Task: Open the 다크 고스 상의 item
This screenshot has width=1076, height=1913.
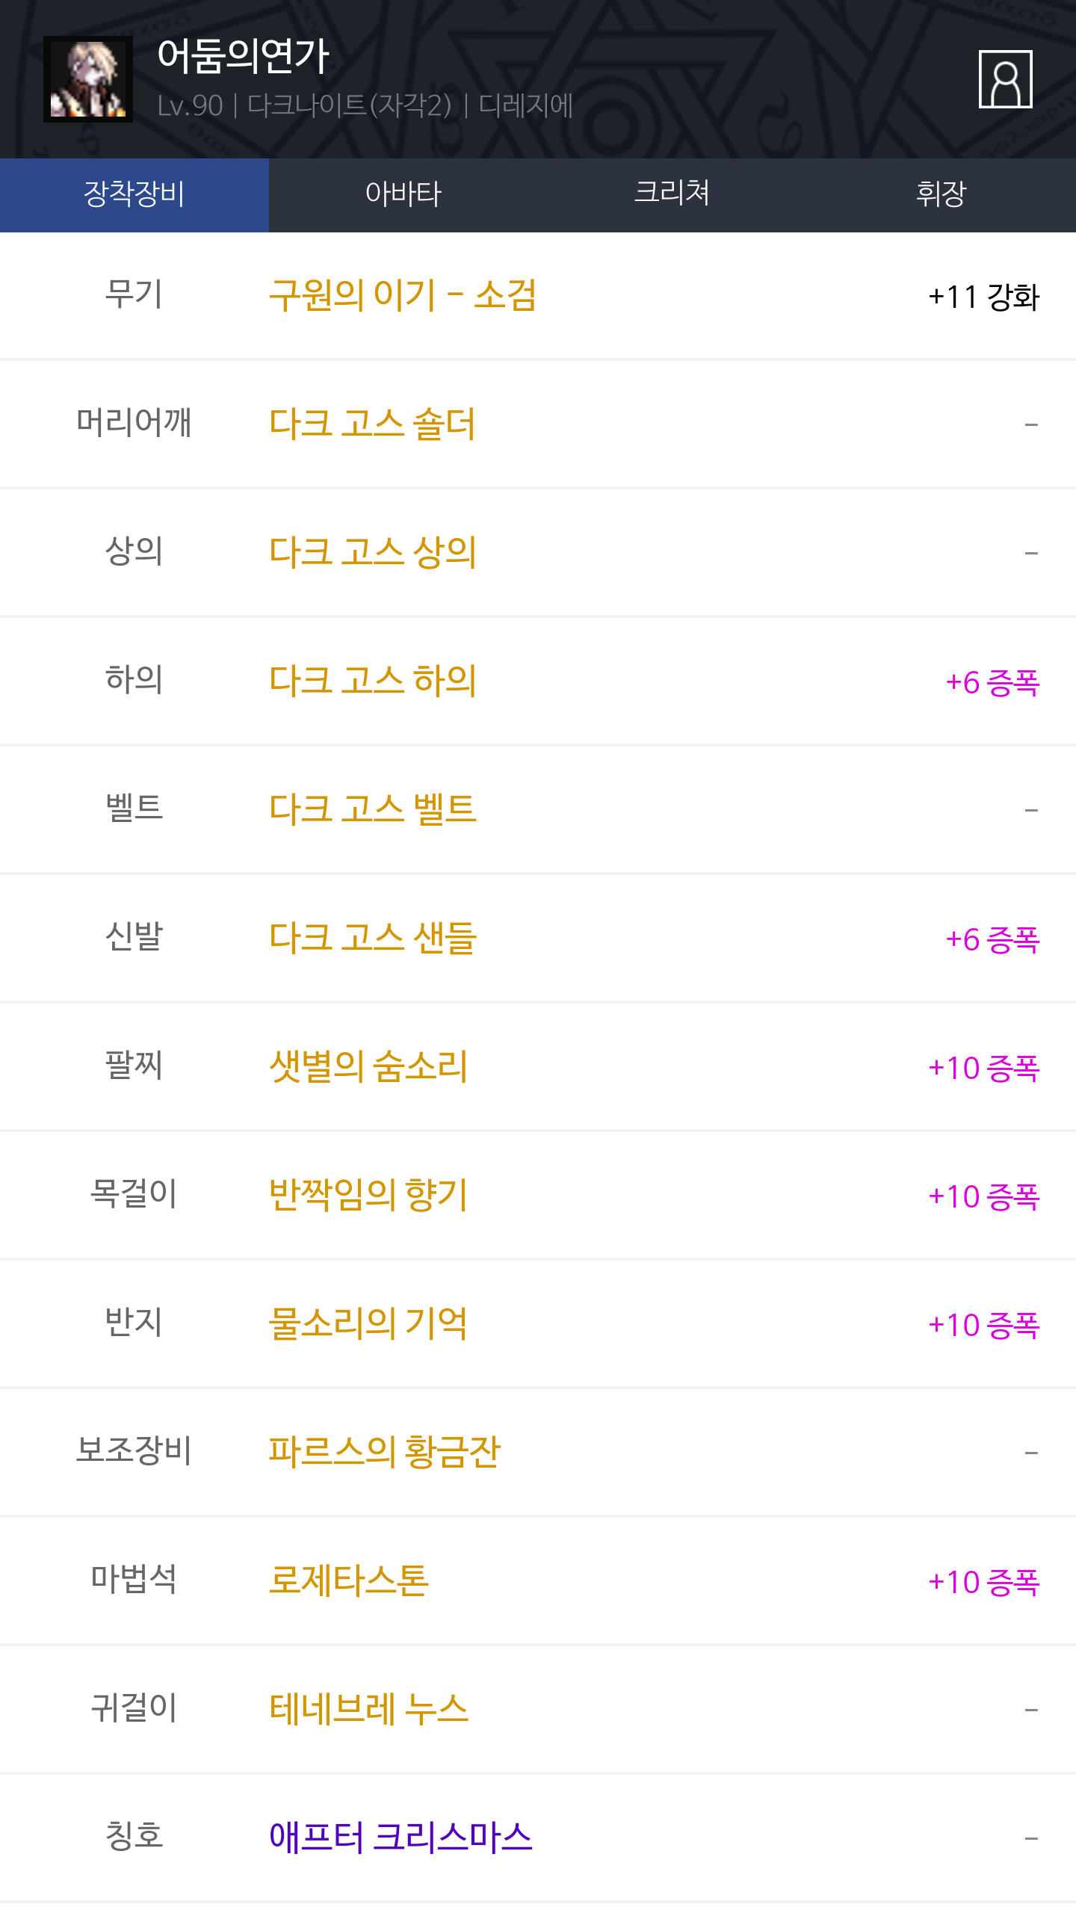Action: click(372, 552)
